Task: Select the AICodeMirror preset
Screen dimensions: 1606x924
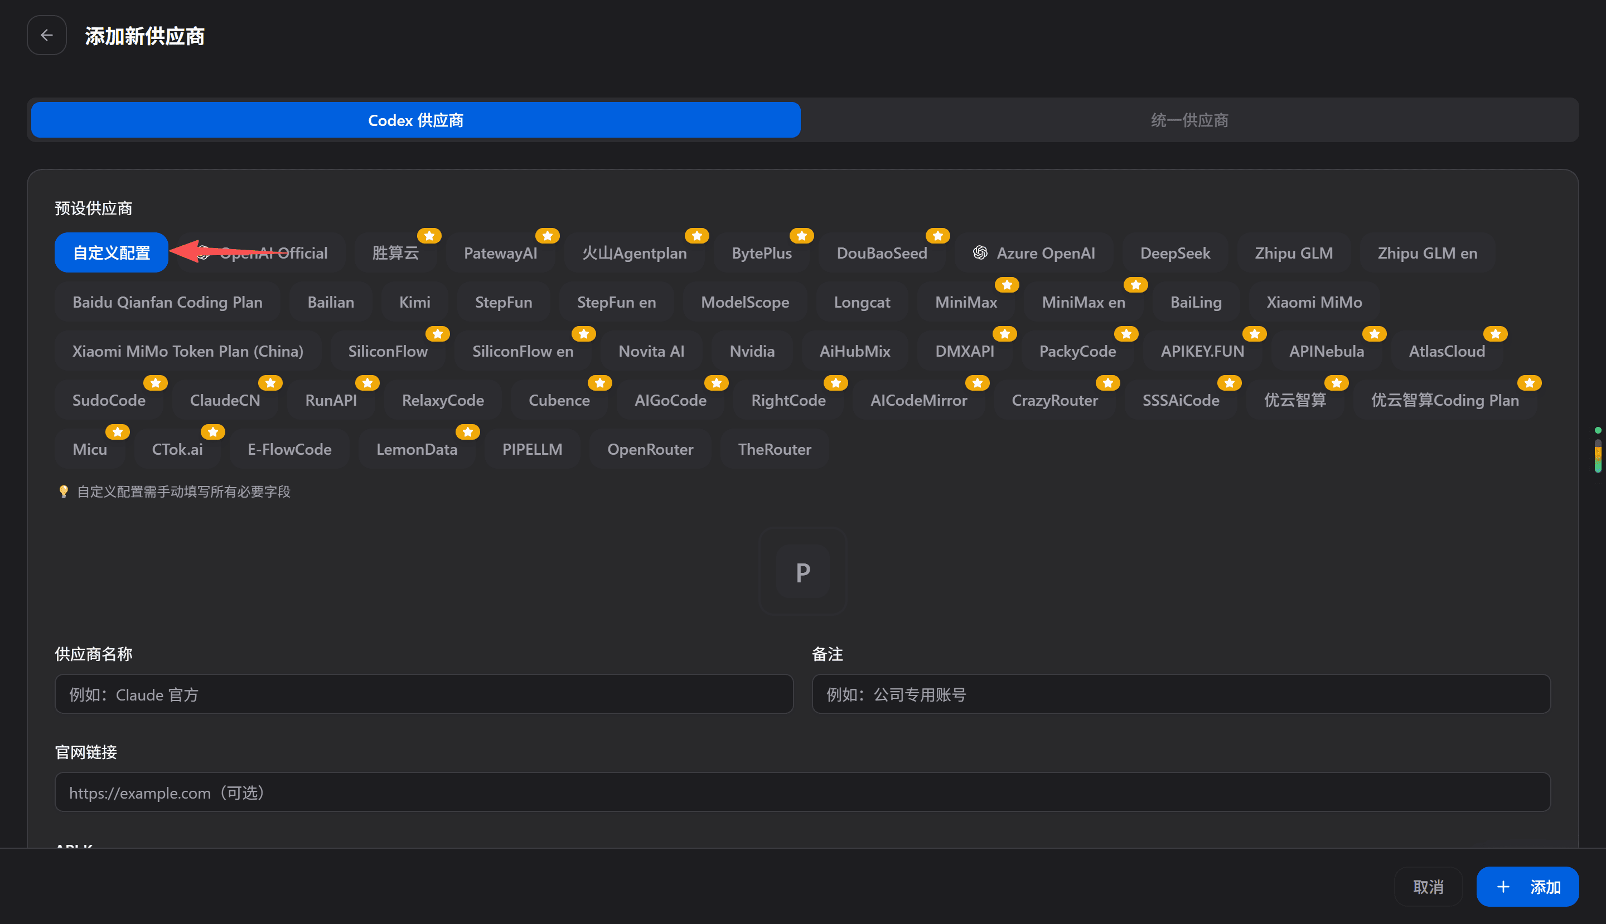Action: [918, 401]
